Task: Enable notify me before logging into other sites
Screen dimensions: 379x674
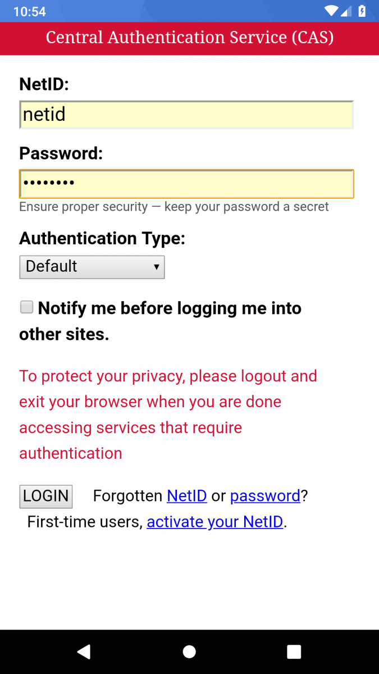Action: pos(26,307)
